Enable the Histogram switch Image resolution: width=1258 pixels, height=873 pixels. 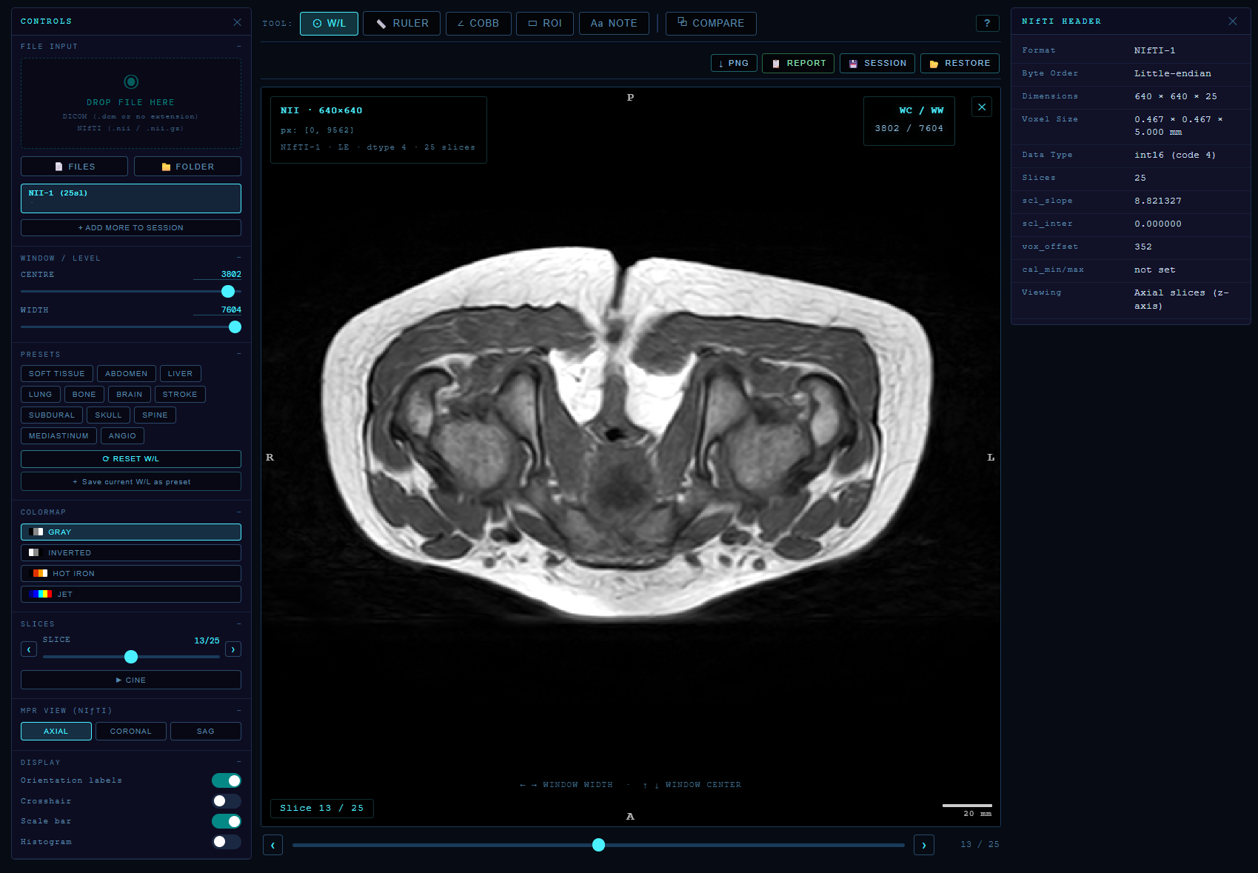click(x=227, y=842)
